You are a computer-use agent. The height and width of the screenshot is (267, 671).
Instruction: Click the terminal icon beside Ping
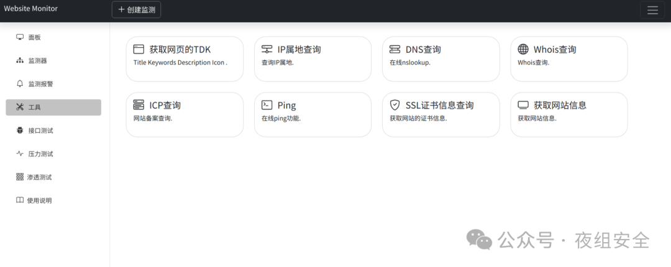[267, 106]
